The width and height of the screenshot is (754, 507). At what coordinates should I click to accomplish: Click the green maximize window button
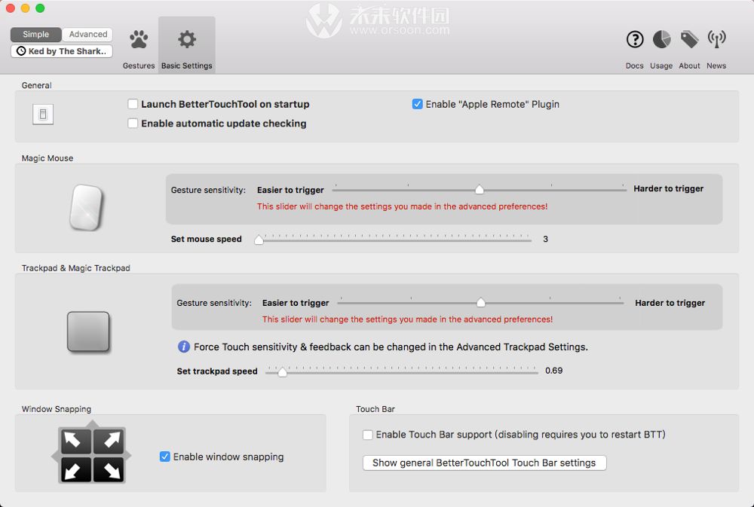pos(41,8)
